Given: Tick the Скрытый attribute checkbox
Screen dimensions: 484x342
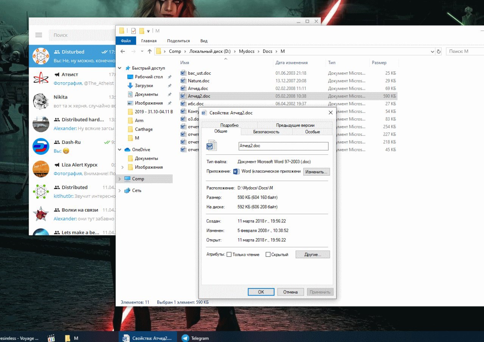Looking at the screenshot, I should 268,255.
